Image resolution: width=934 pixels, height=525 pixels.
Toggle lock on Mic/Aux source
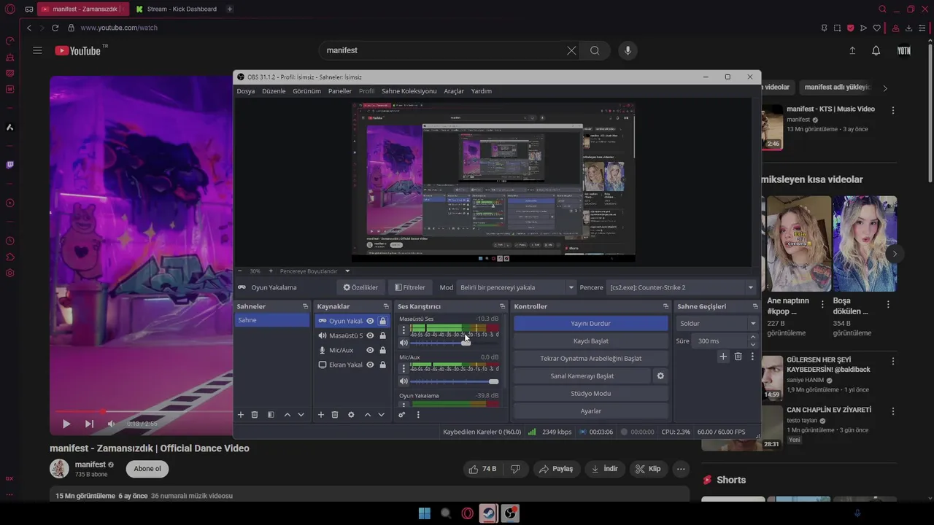(382, 350)
